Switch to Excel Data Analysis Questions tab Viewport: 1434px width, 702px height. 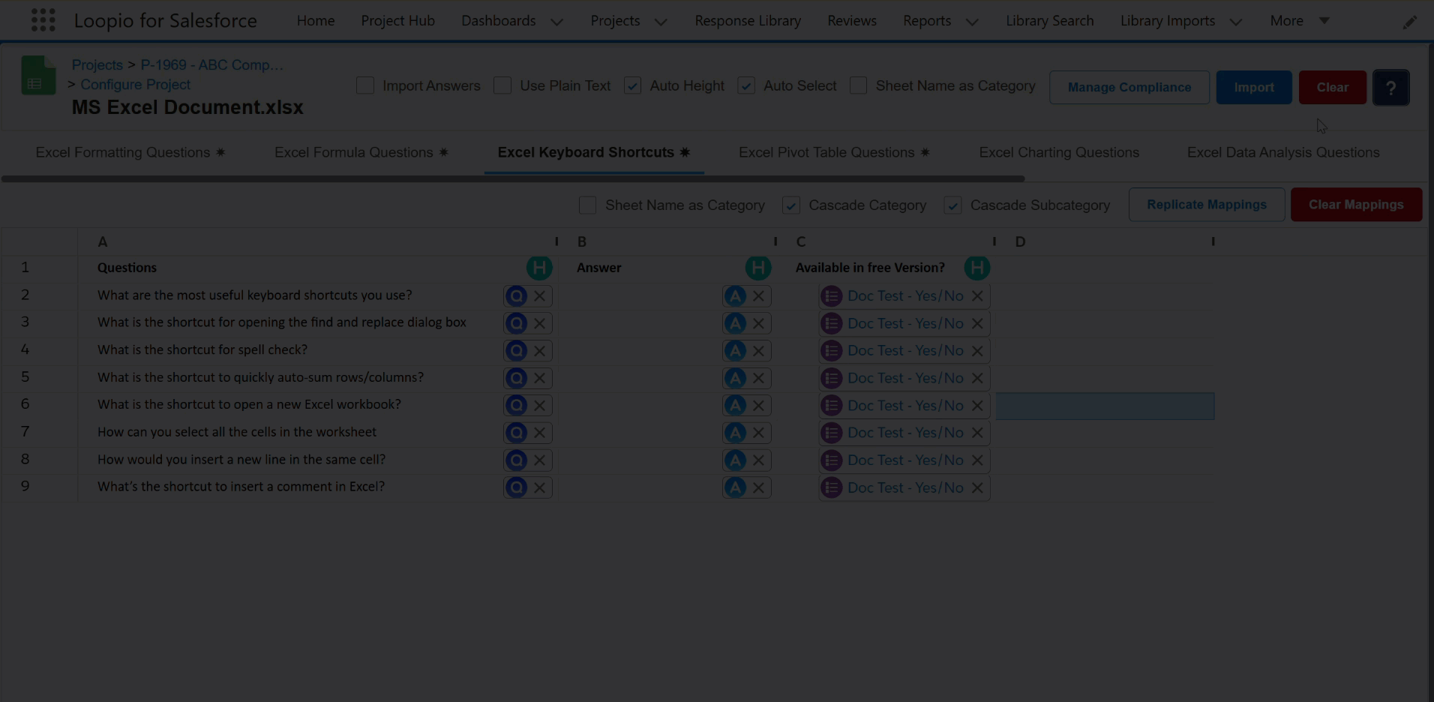(x=1283, y=152)
